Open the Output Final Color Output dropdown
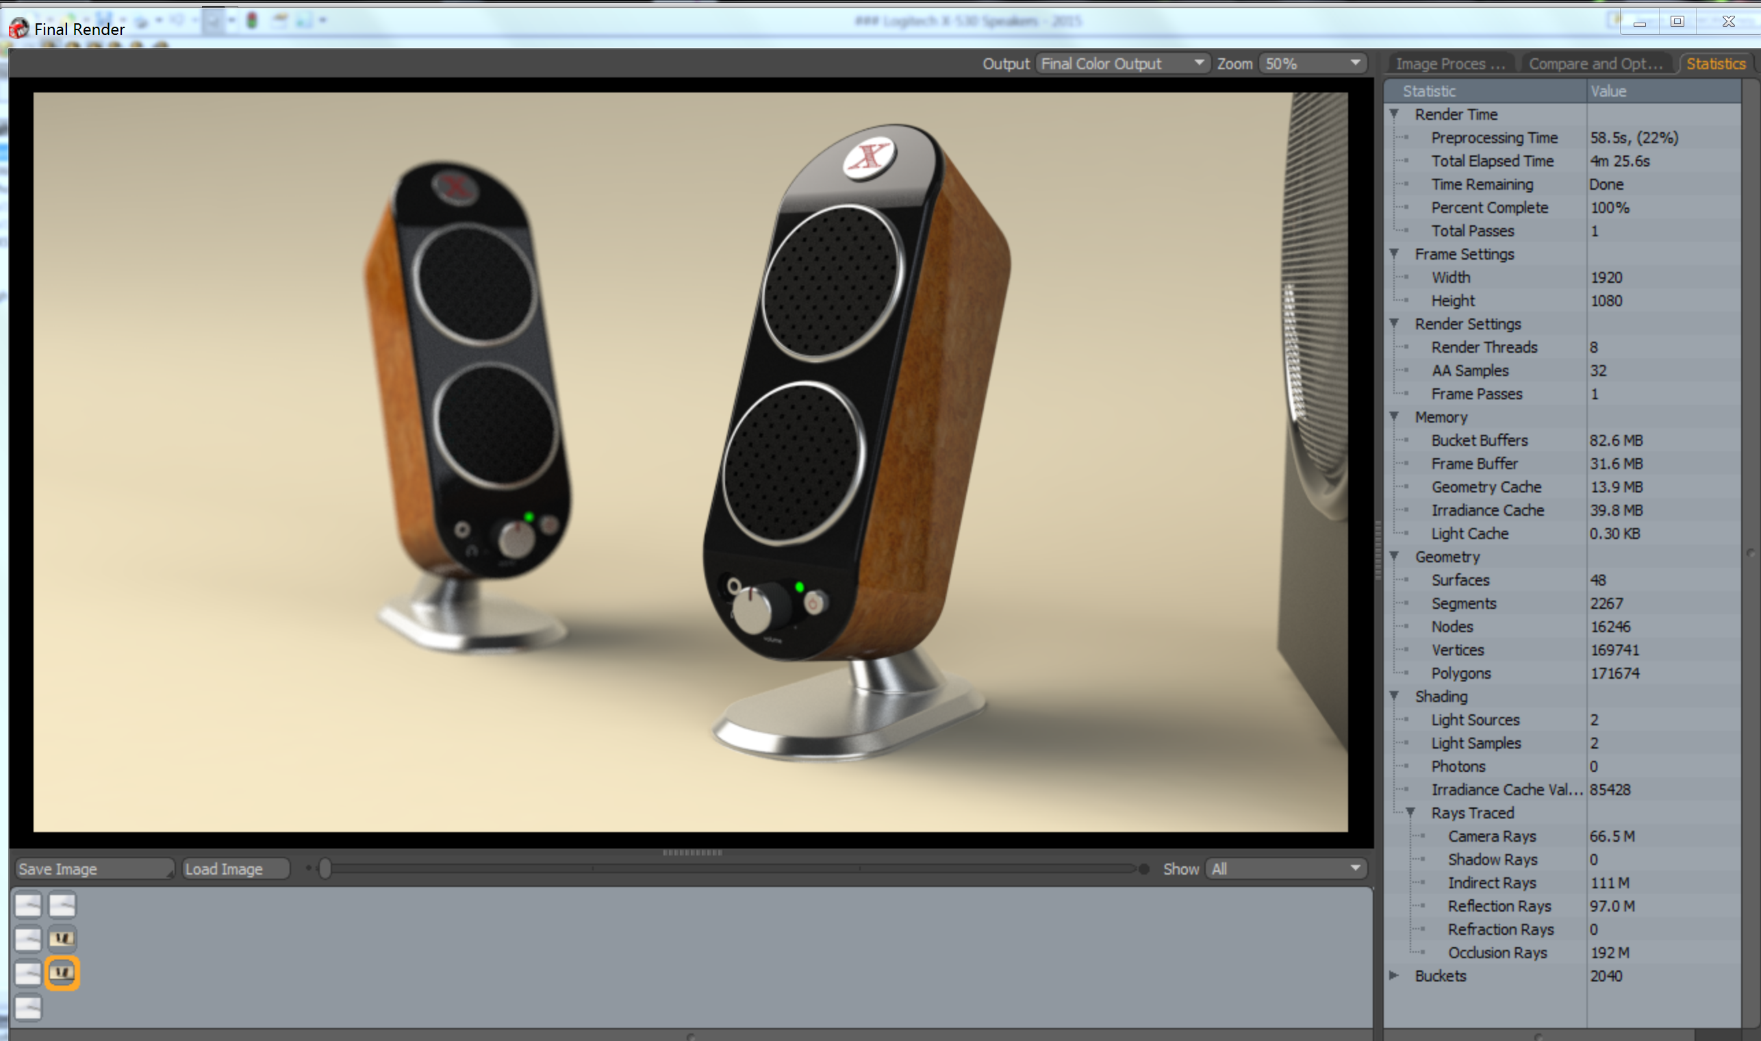1761x1041 pixels. click(1122, 63)
